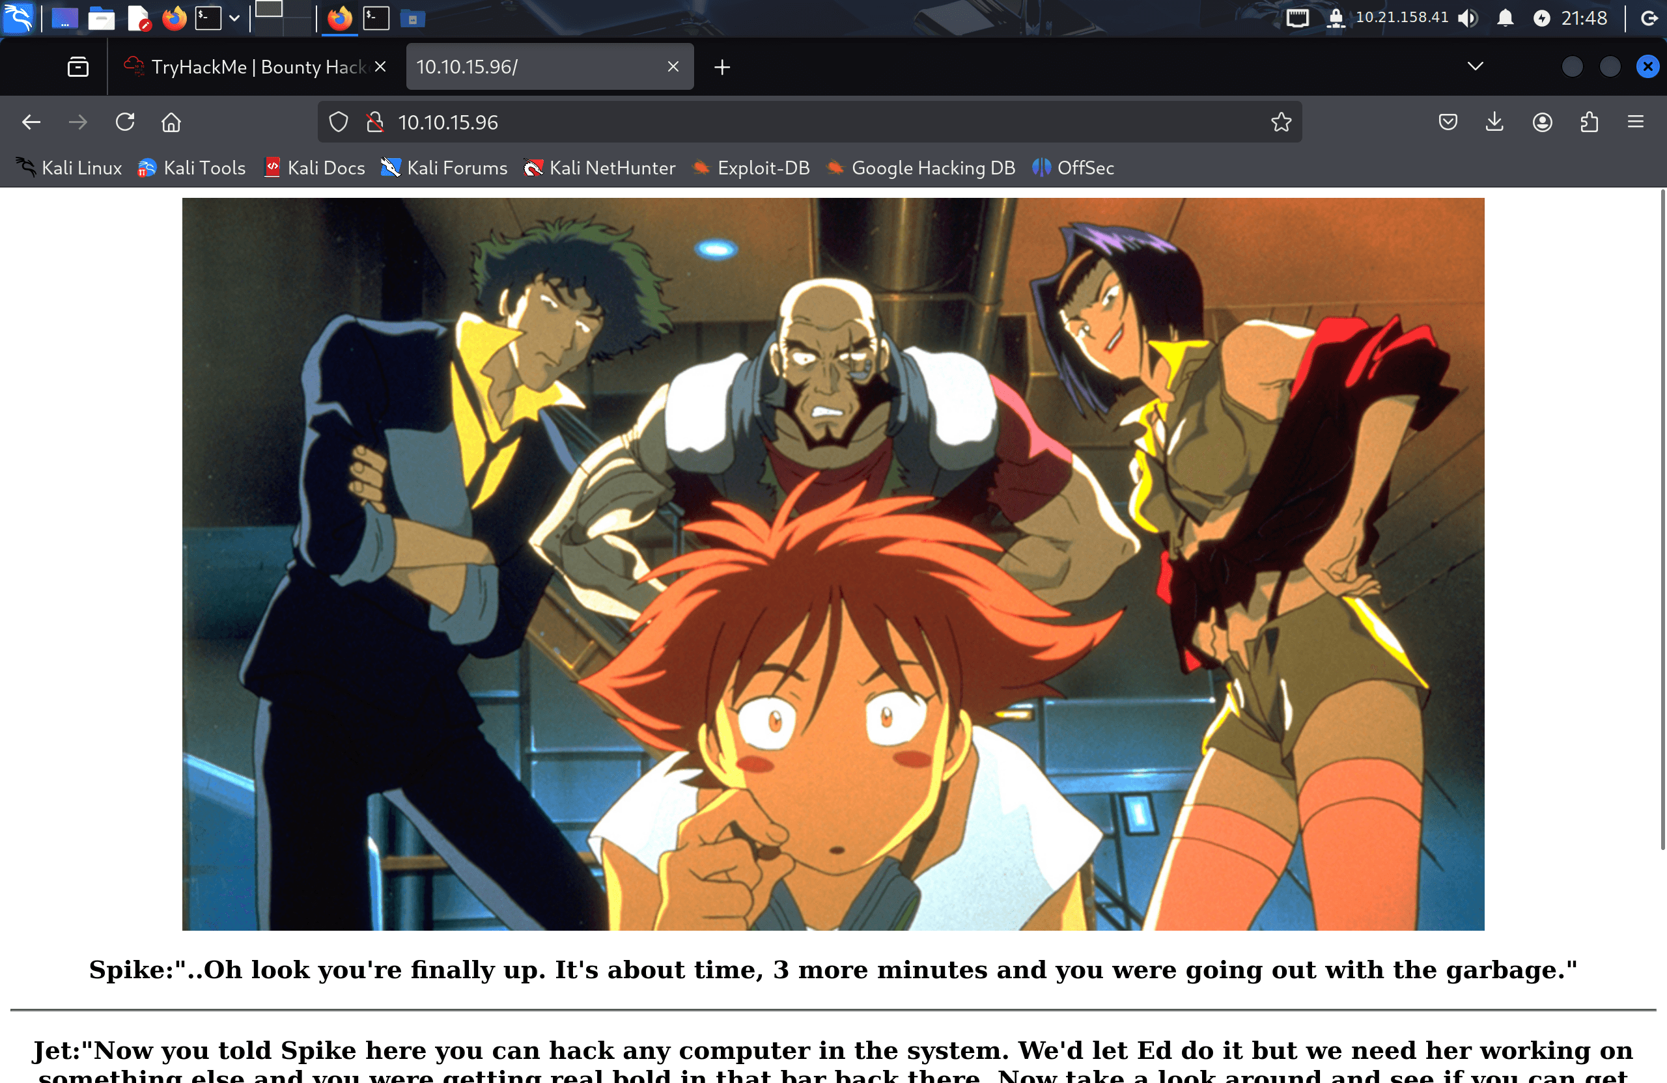Focus the blue window taskbar button
1667x1083 pixels.
413,18
